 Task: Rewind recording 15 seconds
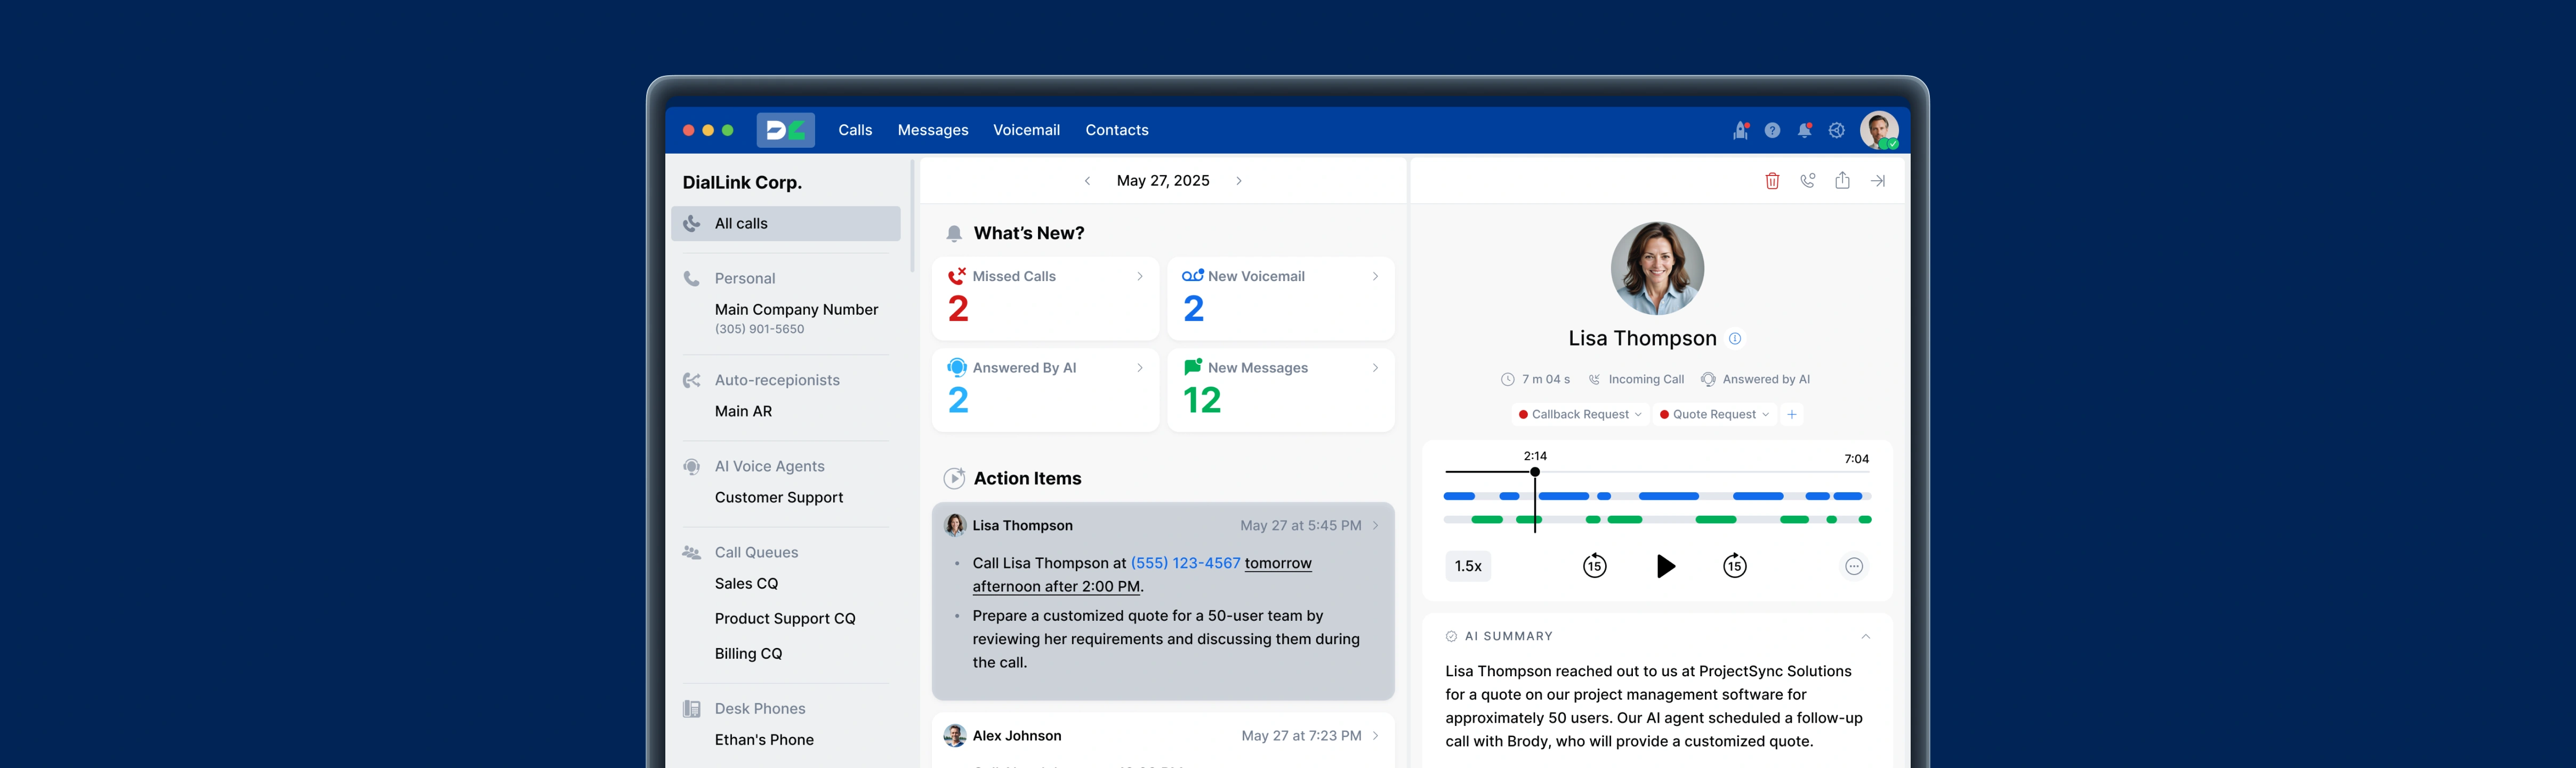[1594, 566]
